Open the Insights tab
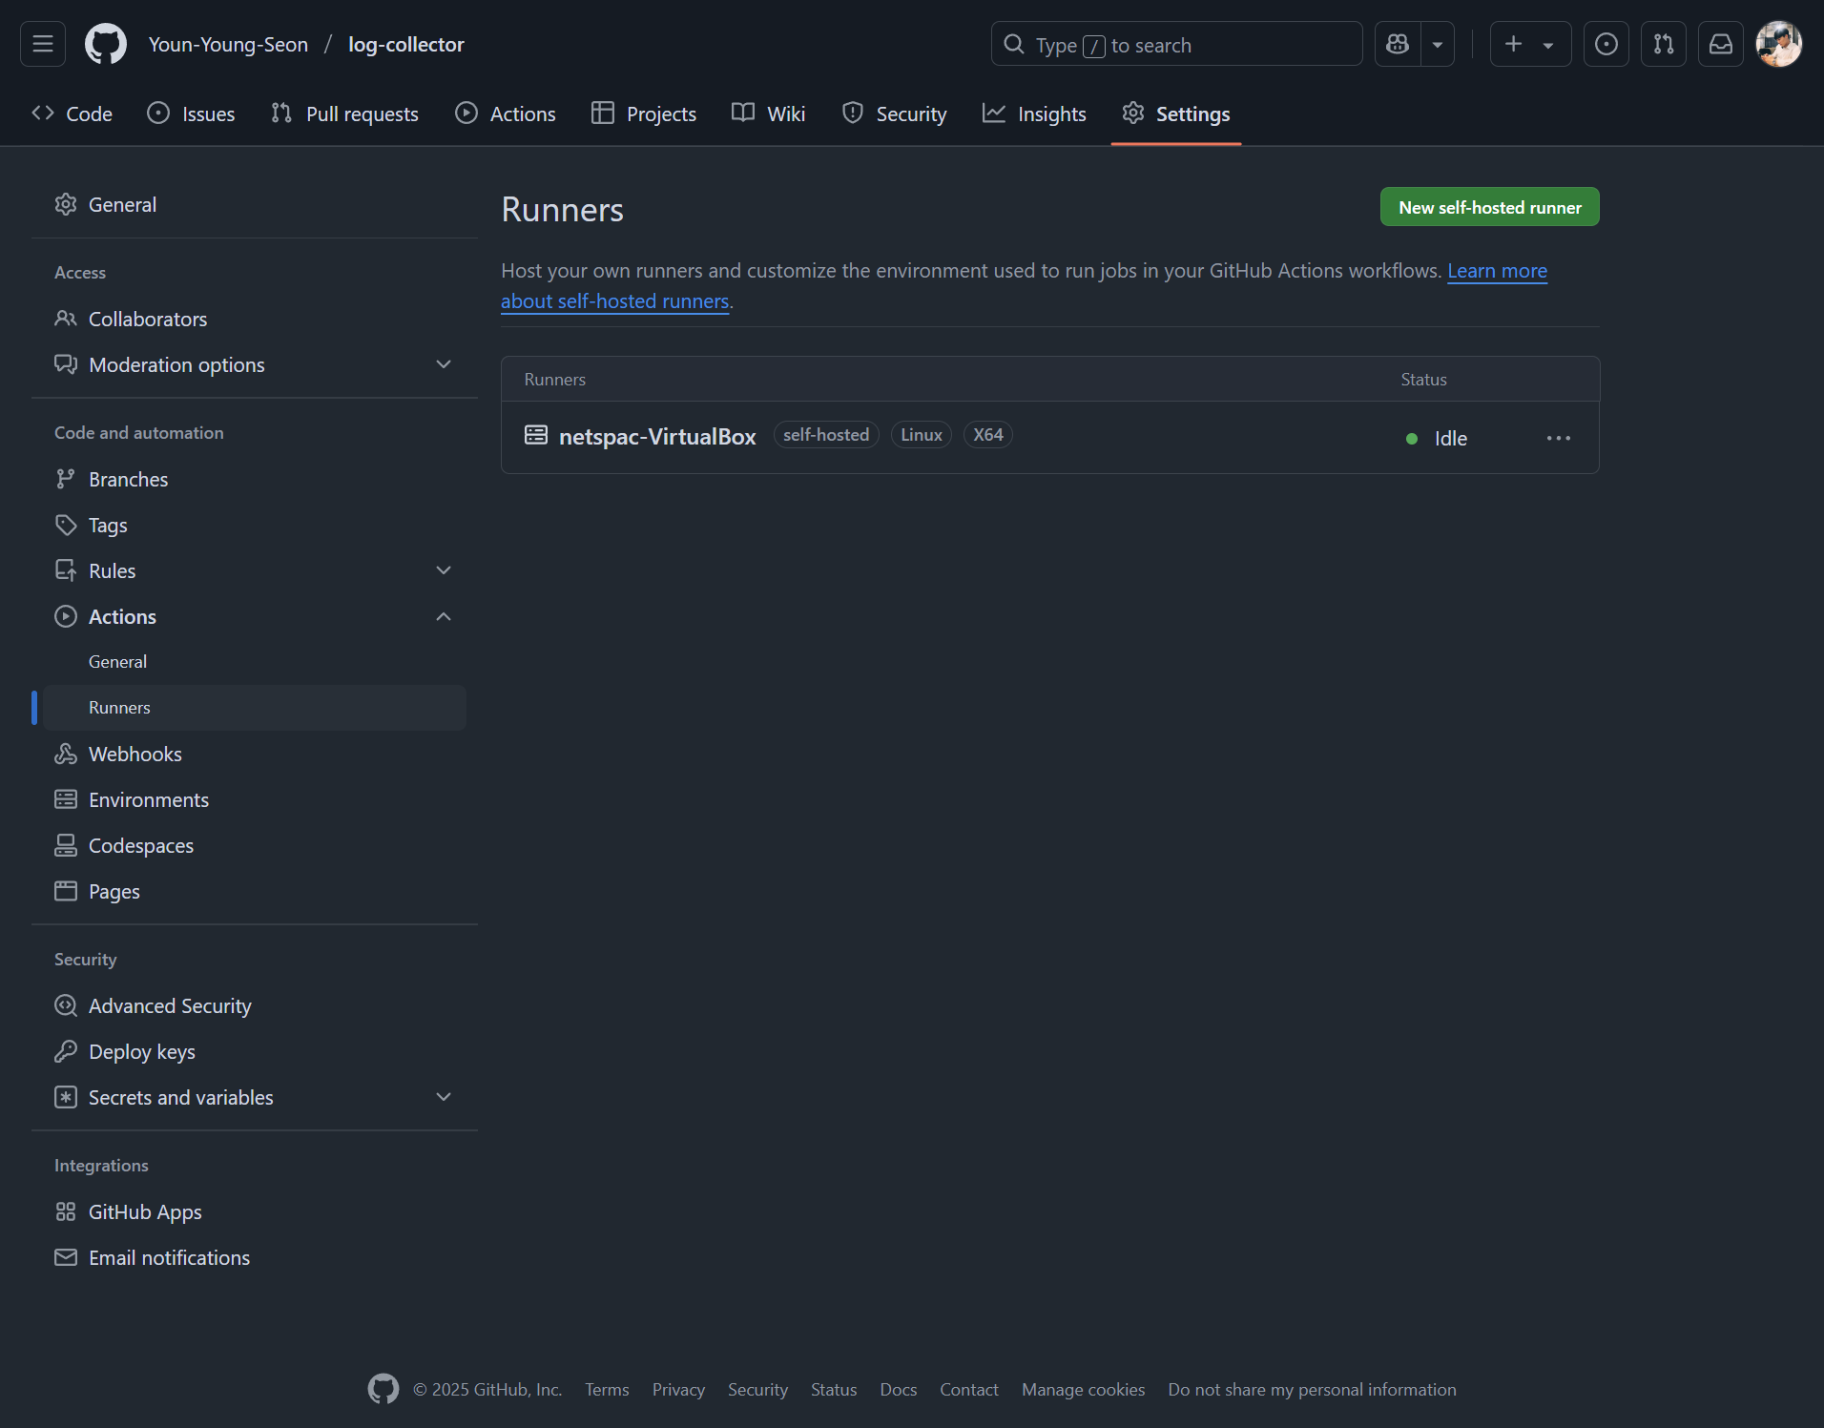Image resolution: width=1824 pixels, height=1428 pixels. coord(1035,114)
